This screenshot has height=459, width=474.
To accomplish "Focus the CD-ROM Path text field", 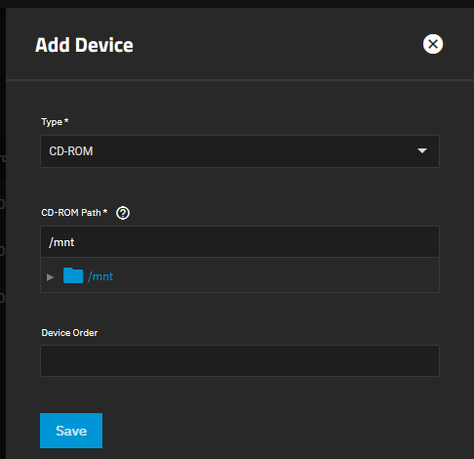I will point(240,242).
